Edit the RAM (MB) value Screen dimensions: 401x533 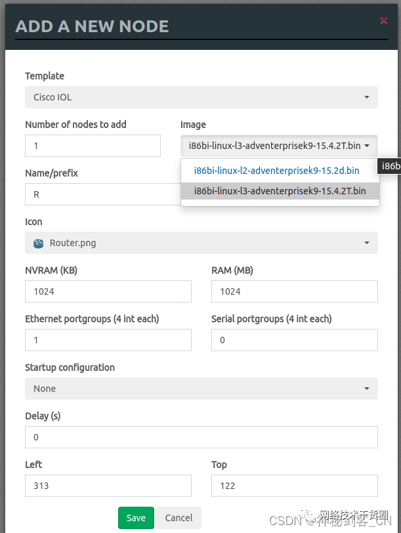(294, 291)
